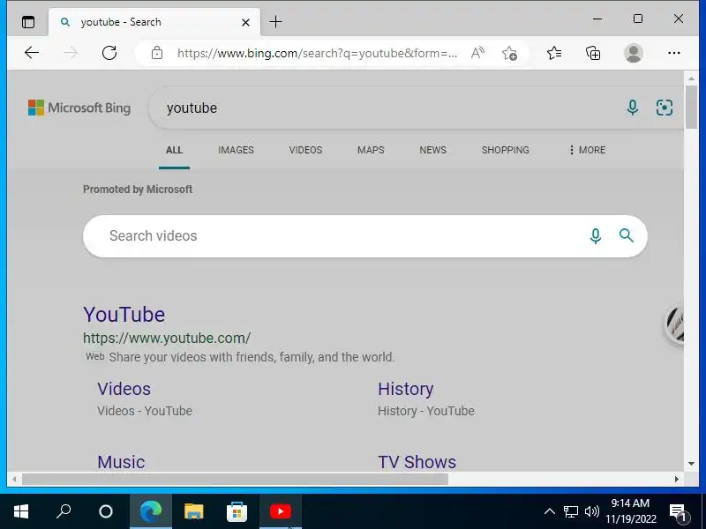706x529 pixels.
Task: Click the round zebra-striped widget at right edge
Action: point(674,324)
